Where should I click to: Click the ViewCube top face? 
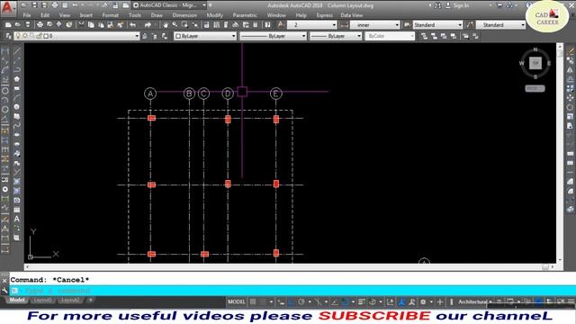535,63
